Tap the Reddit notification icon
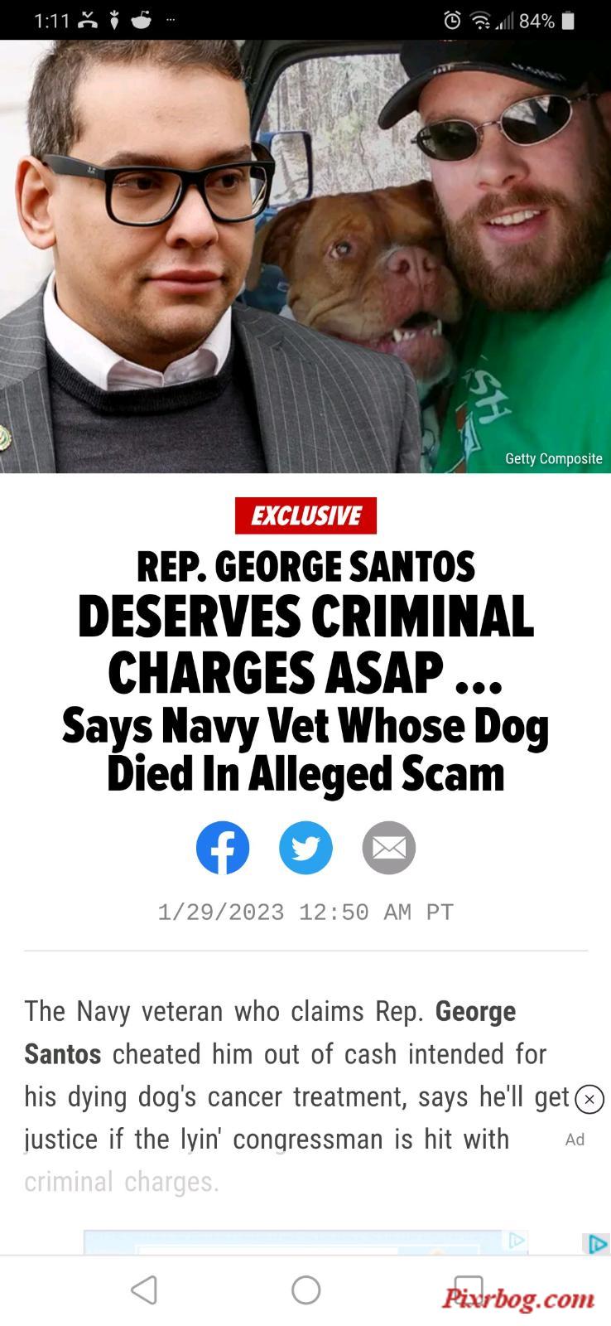Viewport: 611px width, 1326px height. (x=142, y=20)
